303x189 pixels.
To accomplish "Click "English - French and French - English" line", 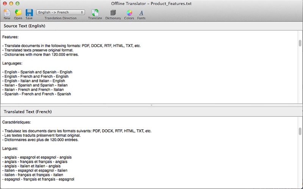I will [35, 76].
